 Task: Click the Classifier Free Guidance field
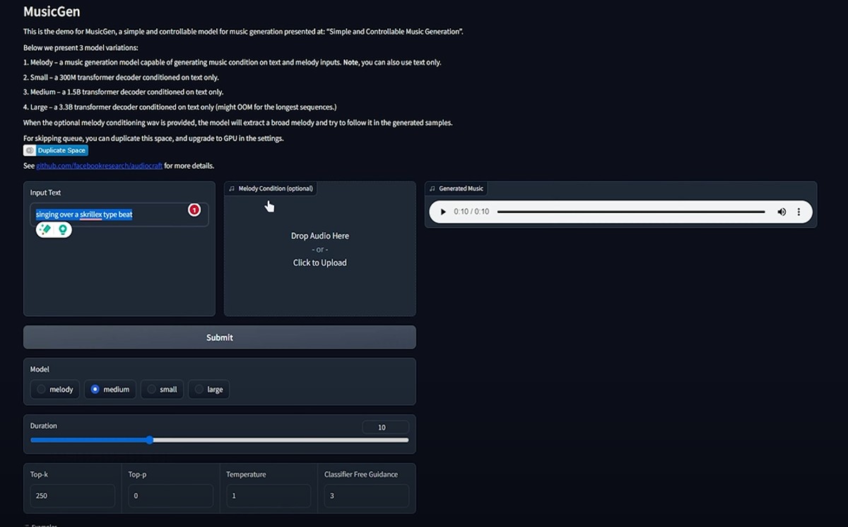coord(366,496)
